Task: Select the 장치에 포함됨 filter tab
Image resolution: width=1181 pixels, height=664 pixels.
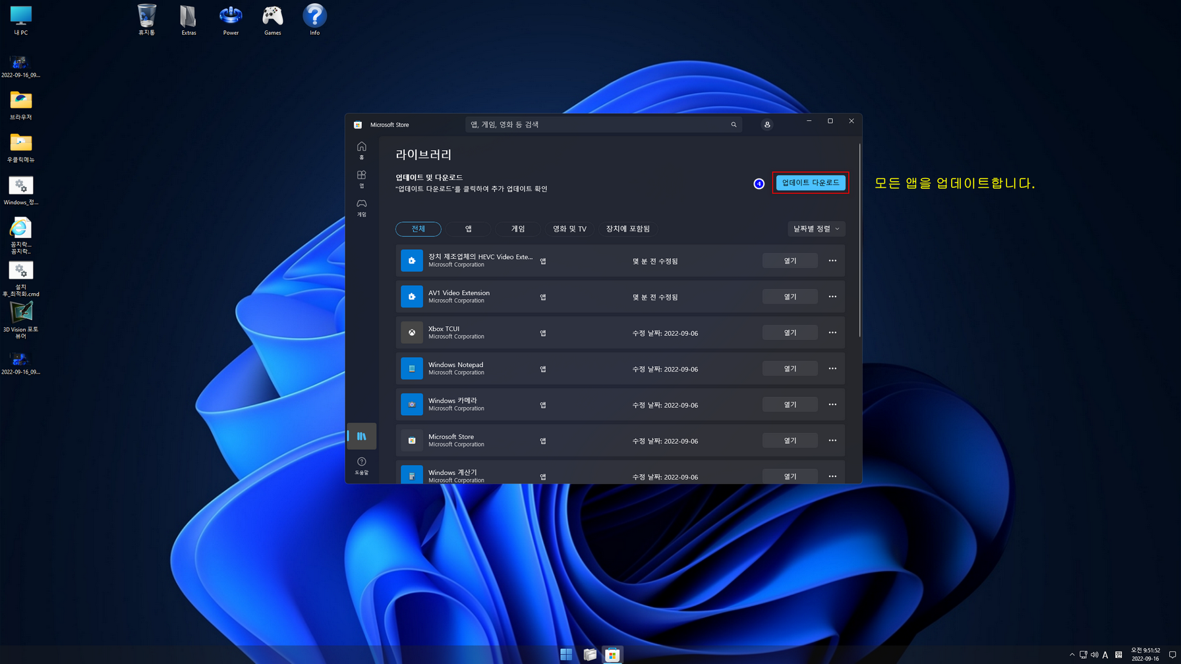Action: (627, 229)
